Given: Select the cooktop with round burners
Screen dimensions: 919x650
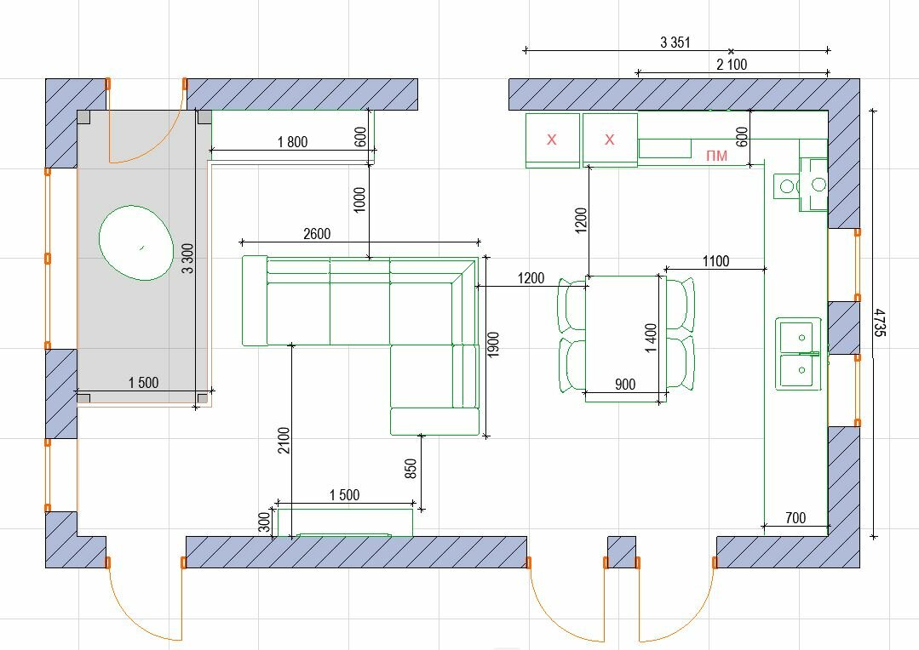Looking at the screenshot, I should (801, 185).
